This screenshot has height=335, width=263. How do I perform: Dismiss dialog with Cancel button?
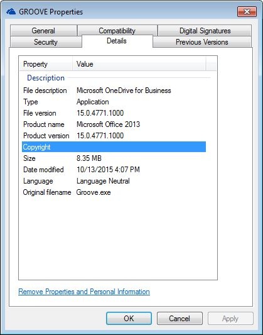[180, 318]
